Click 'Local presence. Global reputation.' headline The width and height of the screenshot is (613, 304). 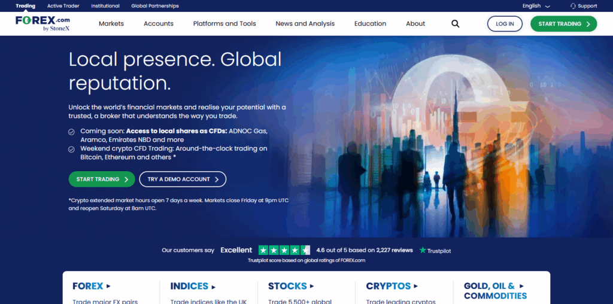tap(175, 71)
